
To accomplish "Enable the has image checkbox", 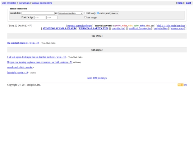I will pos(86,17).
